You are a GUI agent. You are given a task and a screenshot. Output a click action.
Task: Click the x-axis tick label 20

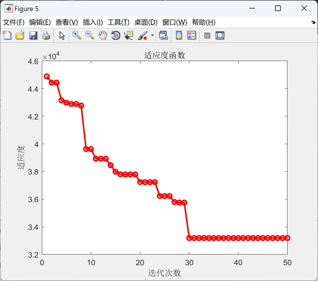140,263
